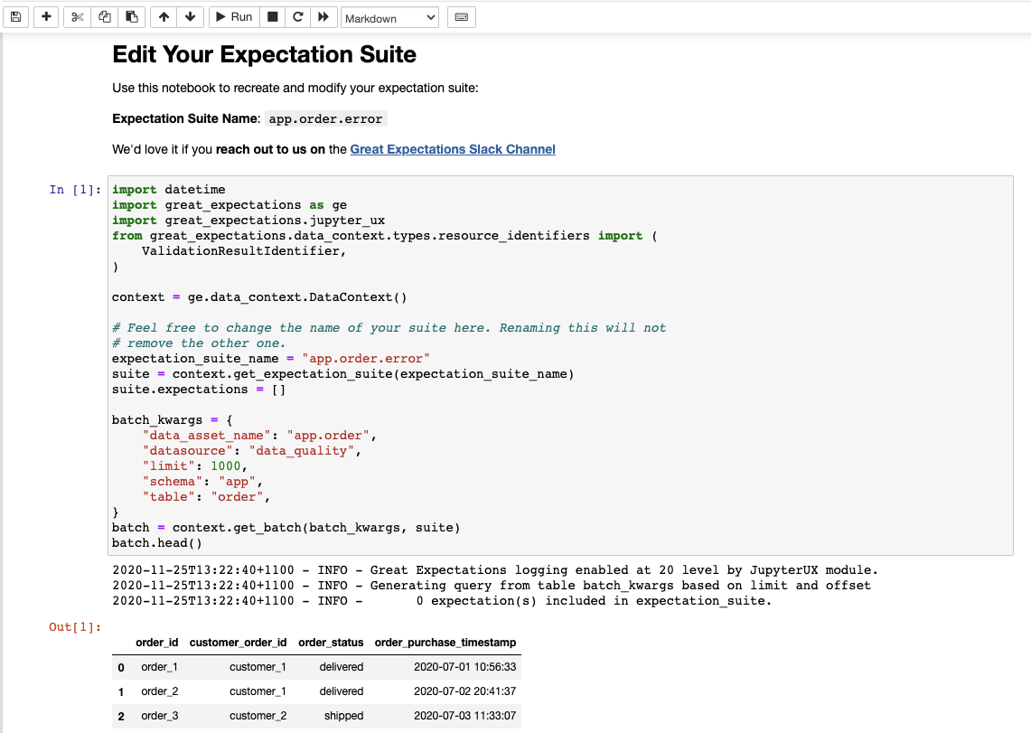The height and width of the screenshot is (733, 1031).
Task: Open the command palette keyboard icon
Action: click(x=462, y=17)
